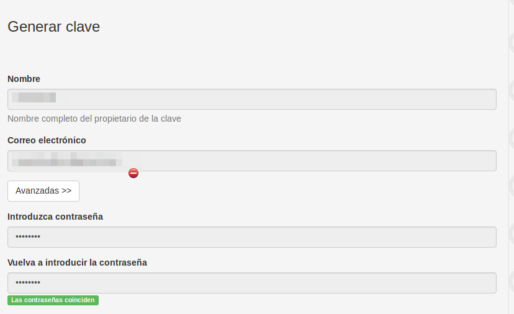The height and width of the screenshot is (314, 514).
Task: Click the vertical divider strip at right edge
Action: pyautogui.click(x=508, y=157)
